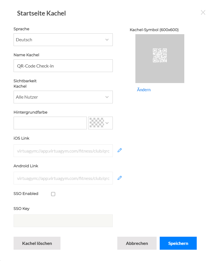Click the Alle Nutzer dropdown arrow

pos(107,97)
